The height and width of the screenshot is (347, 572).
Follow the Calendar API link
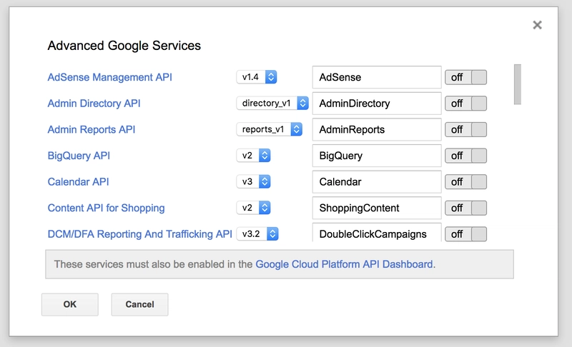[79, 181]
